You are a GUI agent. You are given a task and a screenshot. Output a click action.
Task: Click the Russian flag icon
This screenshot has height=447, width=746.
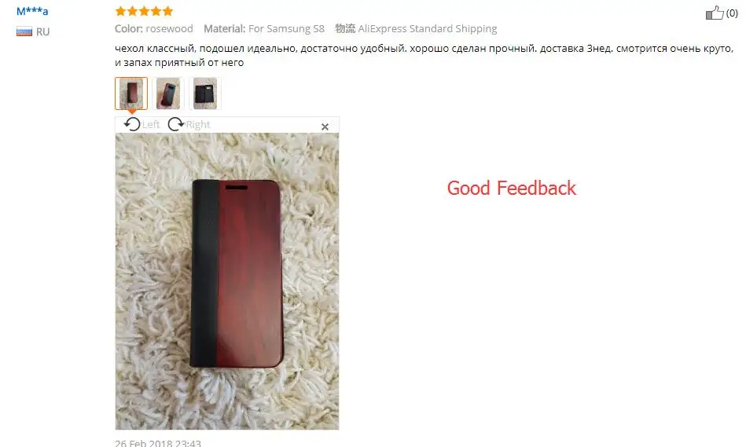pos(24,32)
